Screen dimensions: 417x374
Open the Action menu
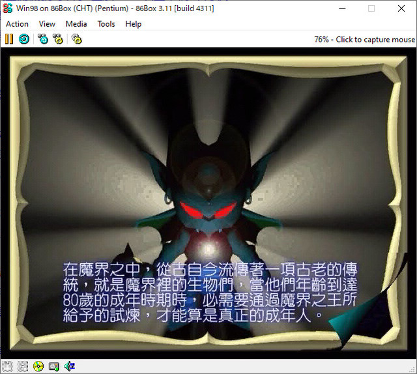[x=18, y=24]
